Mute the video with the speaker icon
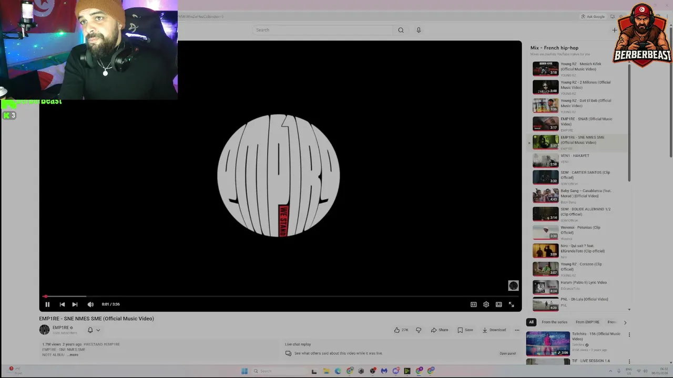 90,304
